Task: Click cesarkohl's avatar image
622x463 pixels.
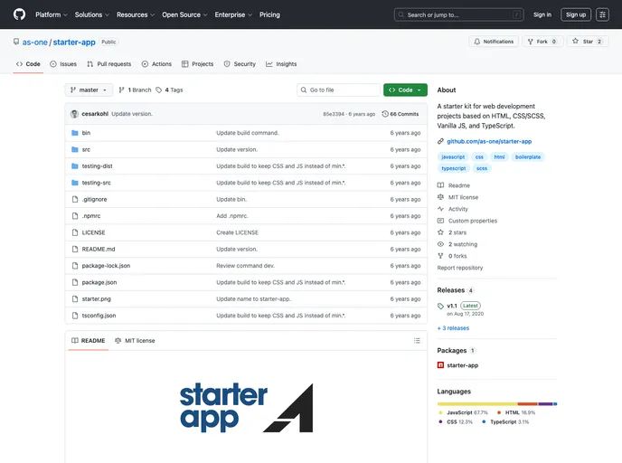Action: tap(74, 114)
